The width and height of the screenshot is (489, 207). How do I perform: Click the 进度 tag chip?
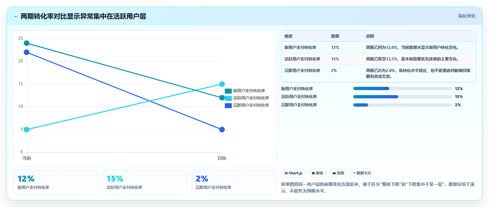(338, 173)
